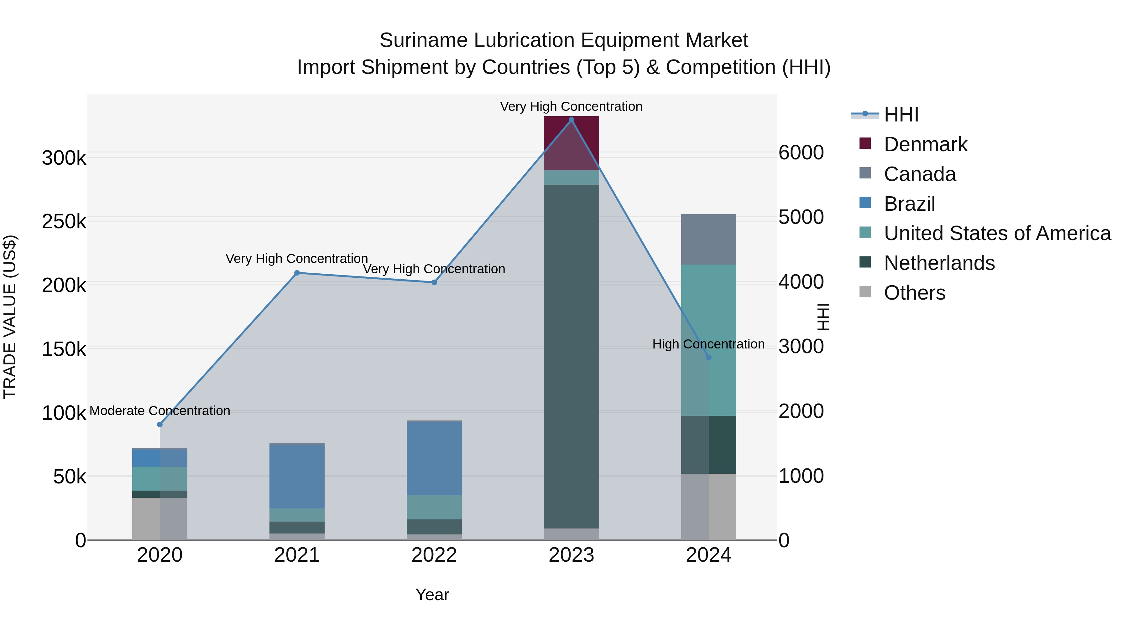This screenshot has height=634, width=1128.
Task: Click the Denmark maroon legend swatch
Action: pyautogui.click(x=865, y=143)
